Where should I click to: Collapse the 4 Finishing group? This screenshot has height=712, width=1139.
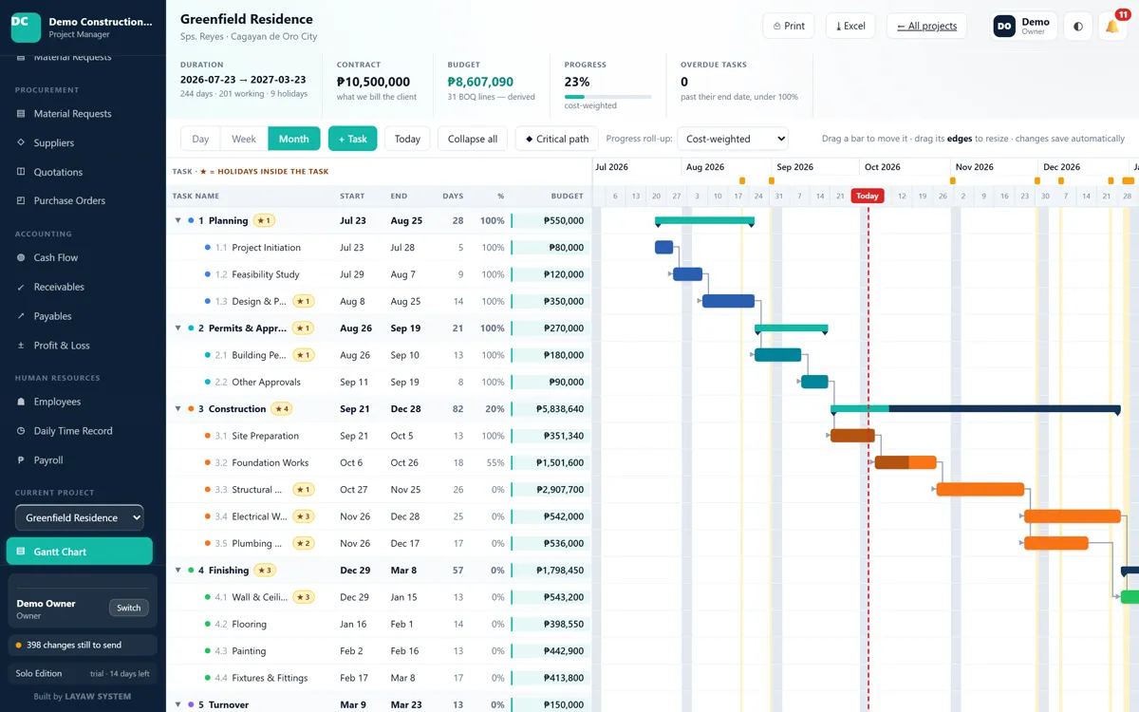[x=177, y=571]
